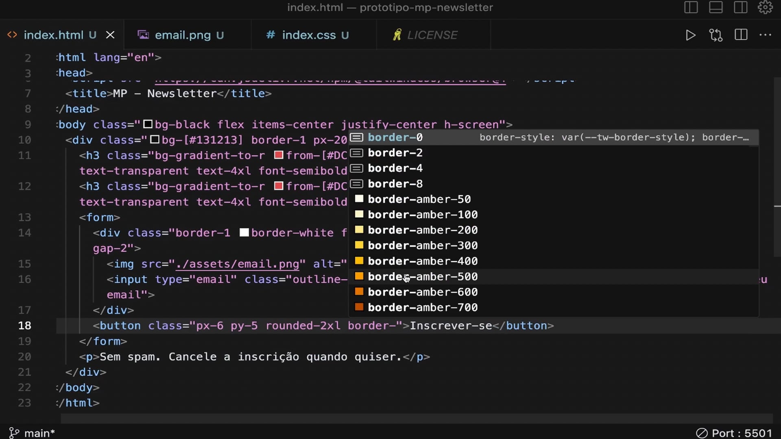Image resolution: width=781 pixels, height=439 pixels.
Task: Click the paragraph text 'Sem spam.' on line 20
Action: (x=130, y=357)
